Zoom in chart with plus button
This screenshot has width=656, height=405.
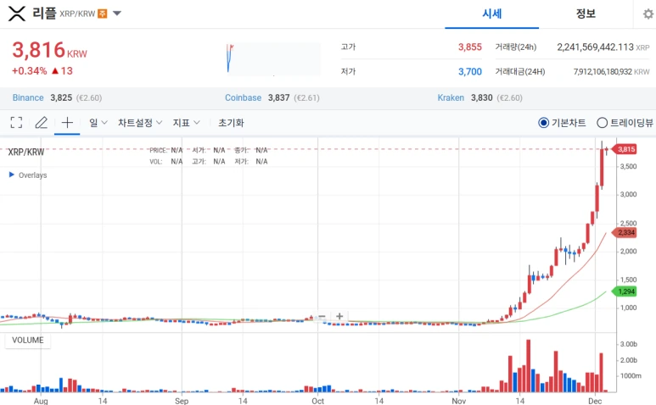(x=339, y=317)
